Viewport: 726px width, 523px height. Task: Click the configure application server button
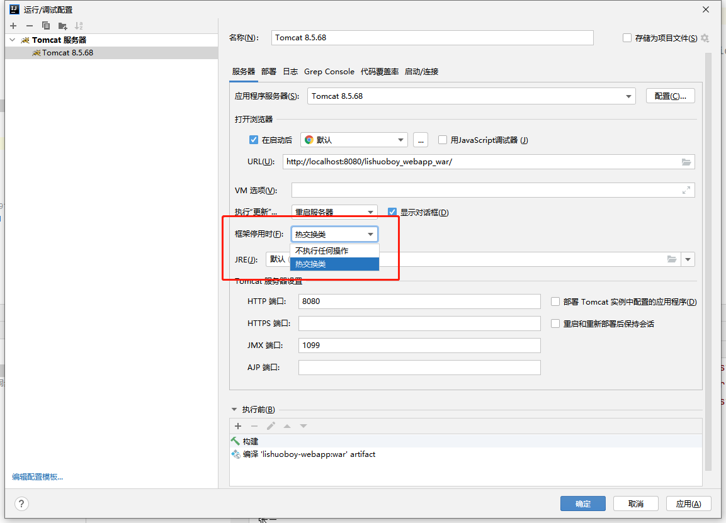point(671,96)
